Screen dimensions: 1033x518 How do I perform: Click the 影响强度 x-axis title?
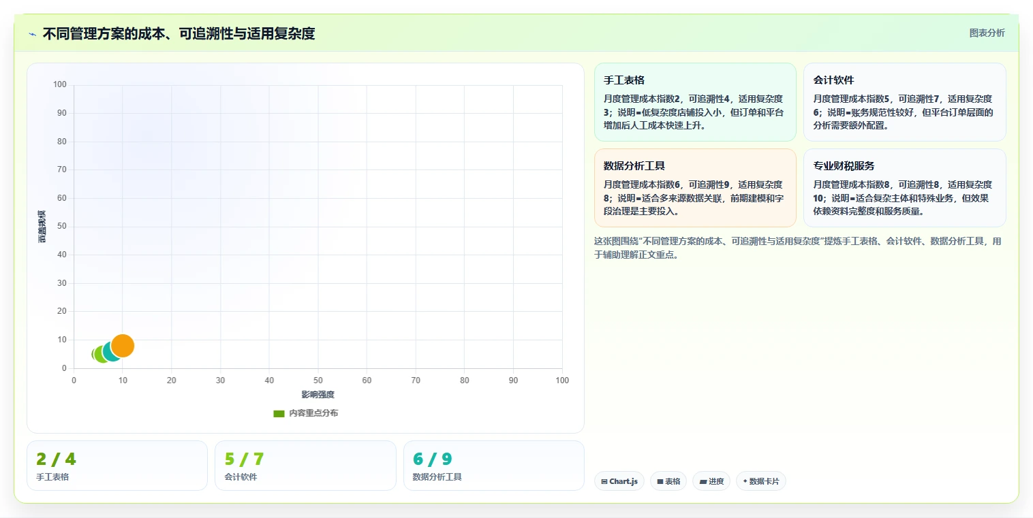pyautogui.click(x=318, y=395)
